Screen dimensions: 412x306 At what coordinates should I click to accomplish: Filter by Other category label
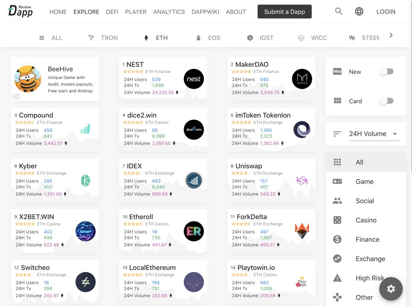[364, 297]
